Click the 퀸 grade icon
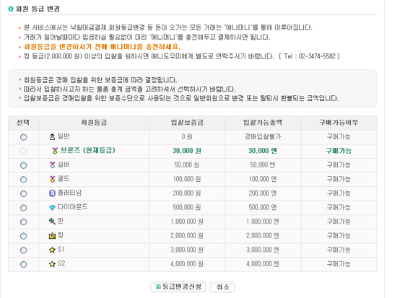Screen dimensions: 410x298 click(52, 222)
